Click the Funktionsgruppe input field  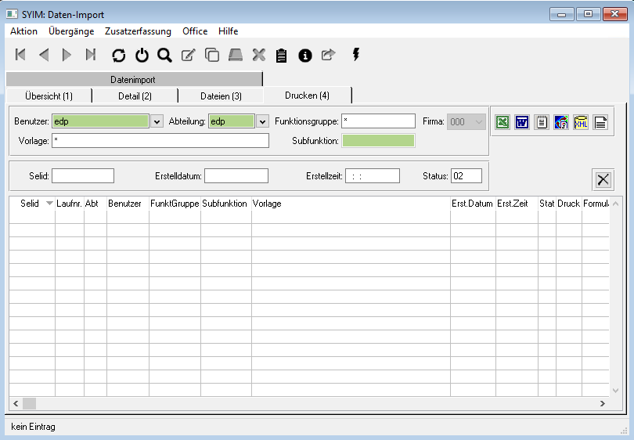click(x=379, y=121)
